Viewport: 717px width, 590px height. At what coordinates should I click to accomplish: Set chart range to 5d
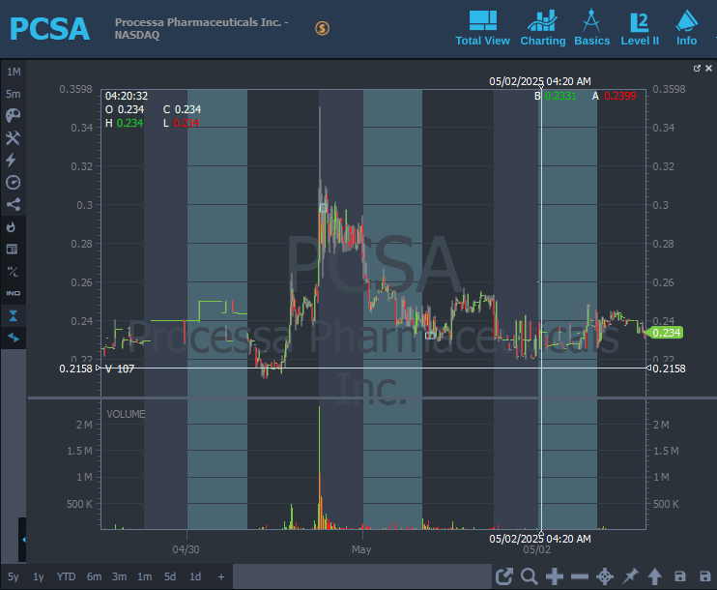click(x=170, y=576)
